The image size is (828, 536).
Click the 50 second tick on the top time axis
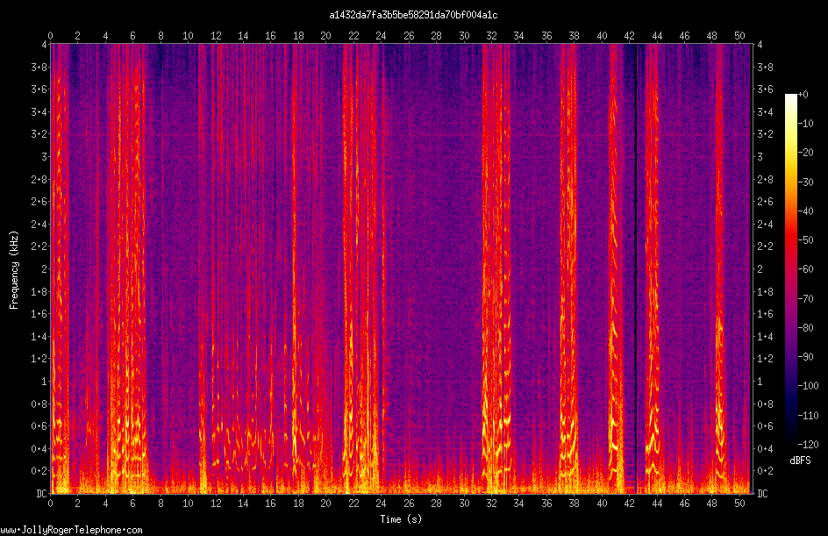coord(739,36)
